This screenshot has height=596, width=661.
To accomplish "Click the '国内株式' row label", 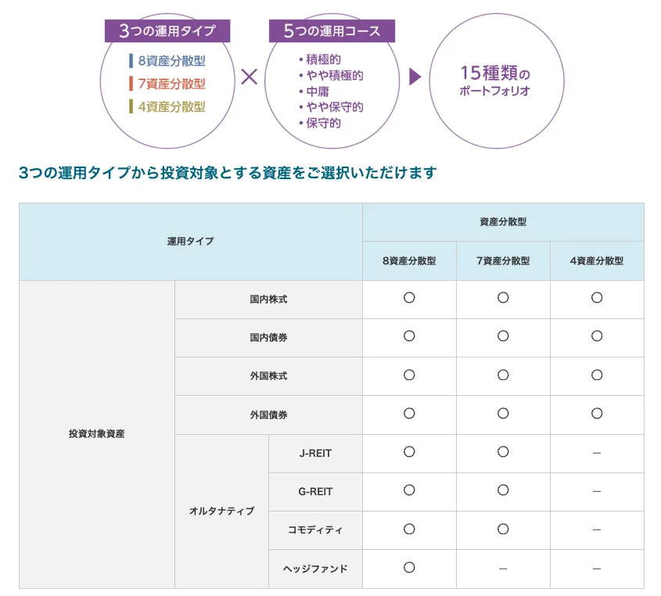I will 268,300.
